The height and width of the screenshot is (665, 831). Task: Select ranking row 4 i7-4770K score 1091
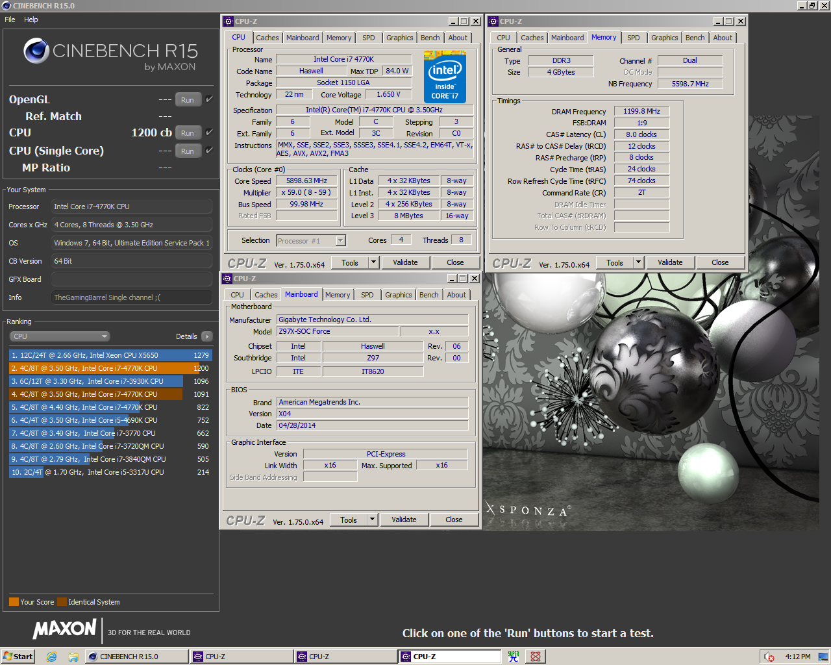[x=110, y=394]
